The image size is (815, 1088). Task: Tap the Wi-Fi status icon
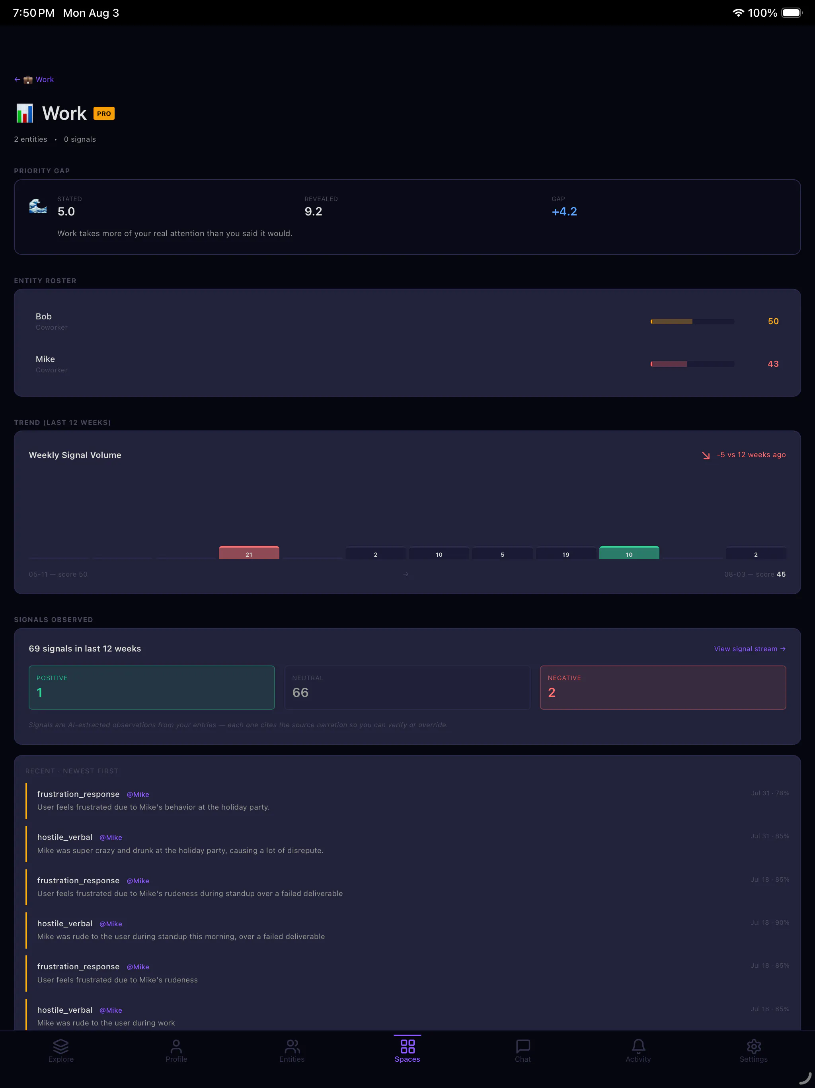[x=738, y=13]
